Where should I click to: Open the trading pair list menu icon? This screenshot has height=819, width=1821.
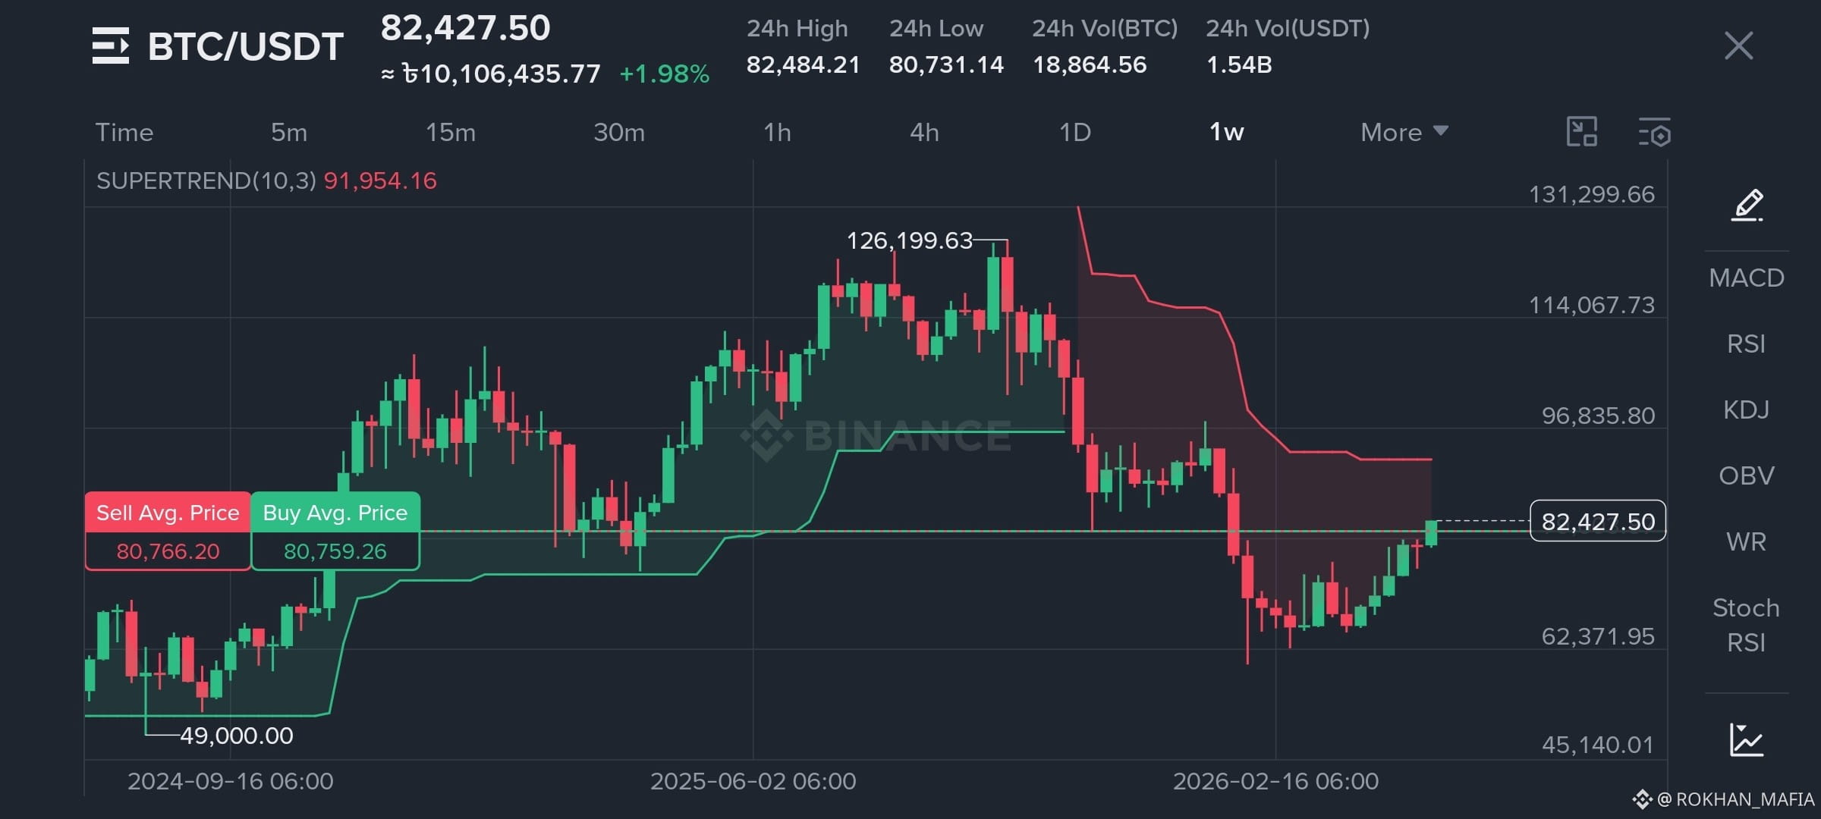[111, 45]
